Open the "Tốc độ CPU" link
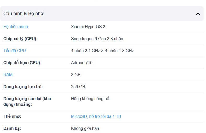206x133 pixels. tap(15, 51)
